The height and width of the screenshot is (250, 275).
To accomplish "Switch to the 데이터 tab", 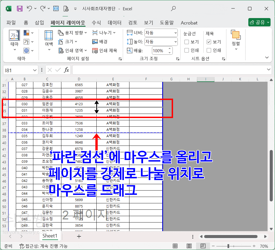I will [x=114, y=22].
